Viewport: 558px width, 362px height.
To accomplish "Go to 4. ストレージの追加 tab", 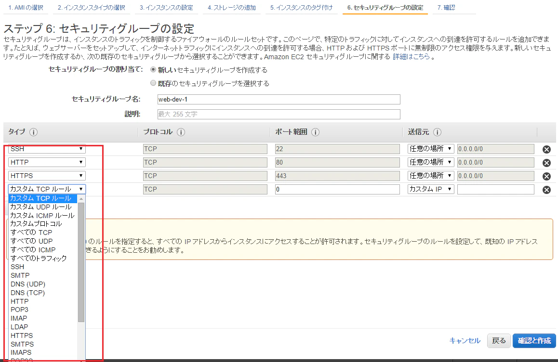I will 232,8.
